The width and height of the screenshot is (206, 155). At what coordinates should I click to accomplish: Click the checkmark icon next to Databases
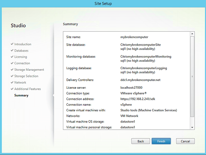[x=12, y=51]
